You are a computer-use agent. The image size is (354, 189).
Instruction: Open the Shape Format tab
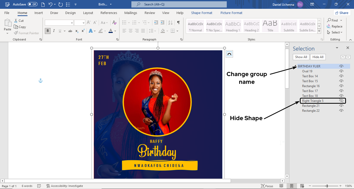202,13
